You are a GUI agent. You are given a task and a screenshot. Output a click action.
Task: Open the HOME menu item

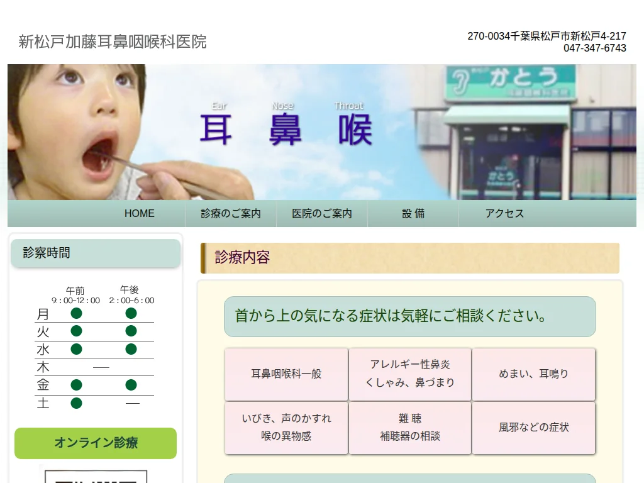click(x=139, y=213)
